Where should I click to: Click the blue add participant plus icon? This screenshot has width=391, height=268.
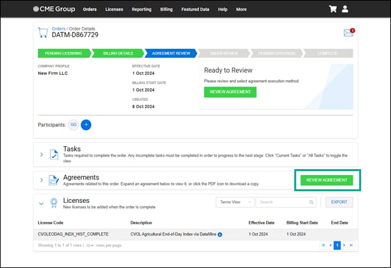click(86, 124)
